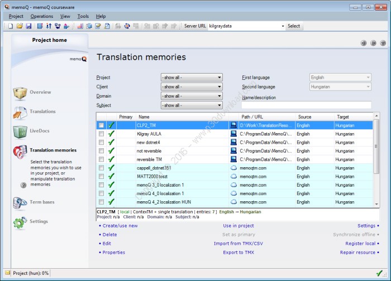Click the pencil edit toolbar icon

98,26
